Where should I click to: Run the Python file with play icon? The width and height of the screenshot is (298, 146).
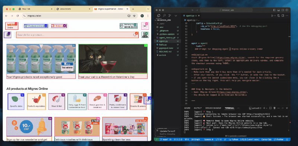pyautogui.click(x=272, y=16)
